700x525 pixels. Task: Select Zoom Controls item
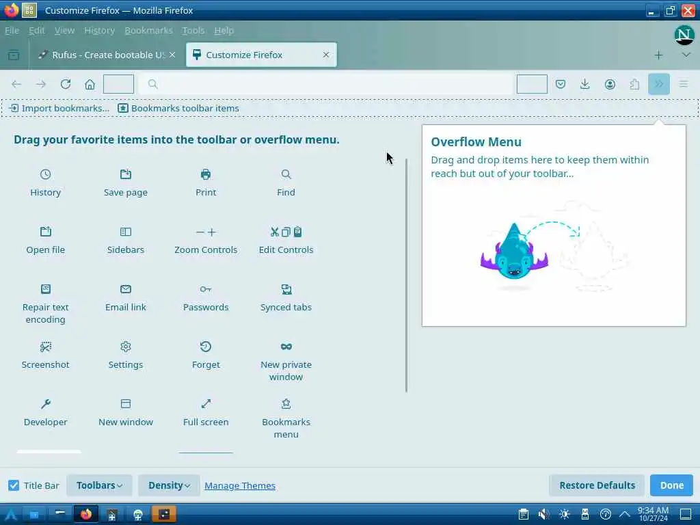pyautogui.click(x=205, y=241)
